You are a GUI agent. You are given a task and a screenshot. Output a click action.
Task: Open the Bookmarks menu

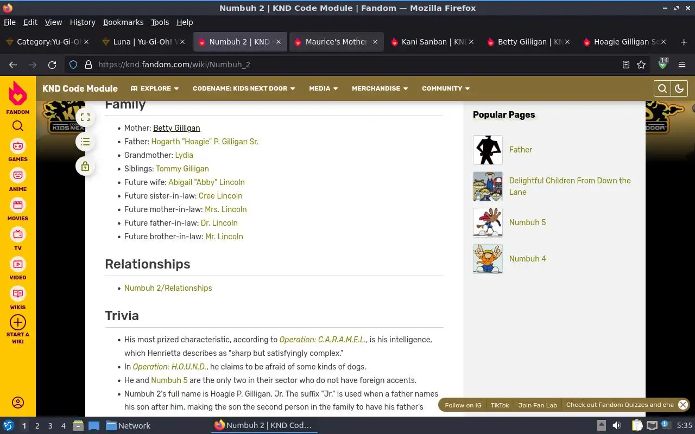tap(123, 22)
